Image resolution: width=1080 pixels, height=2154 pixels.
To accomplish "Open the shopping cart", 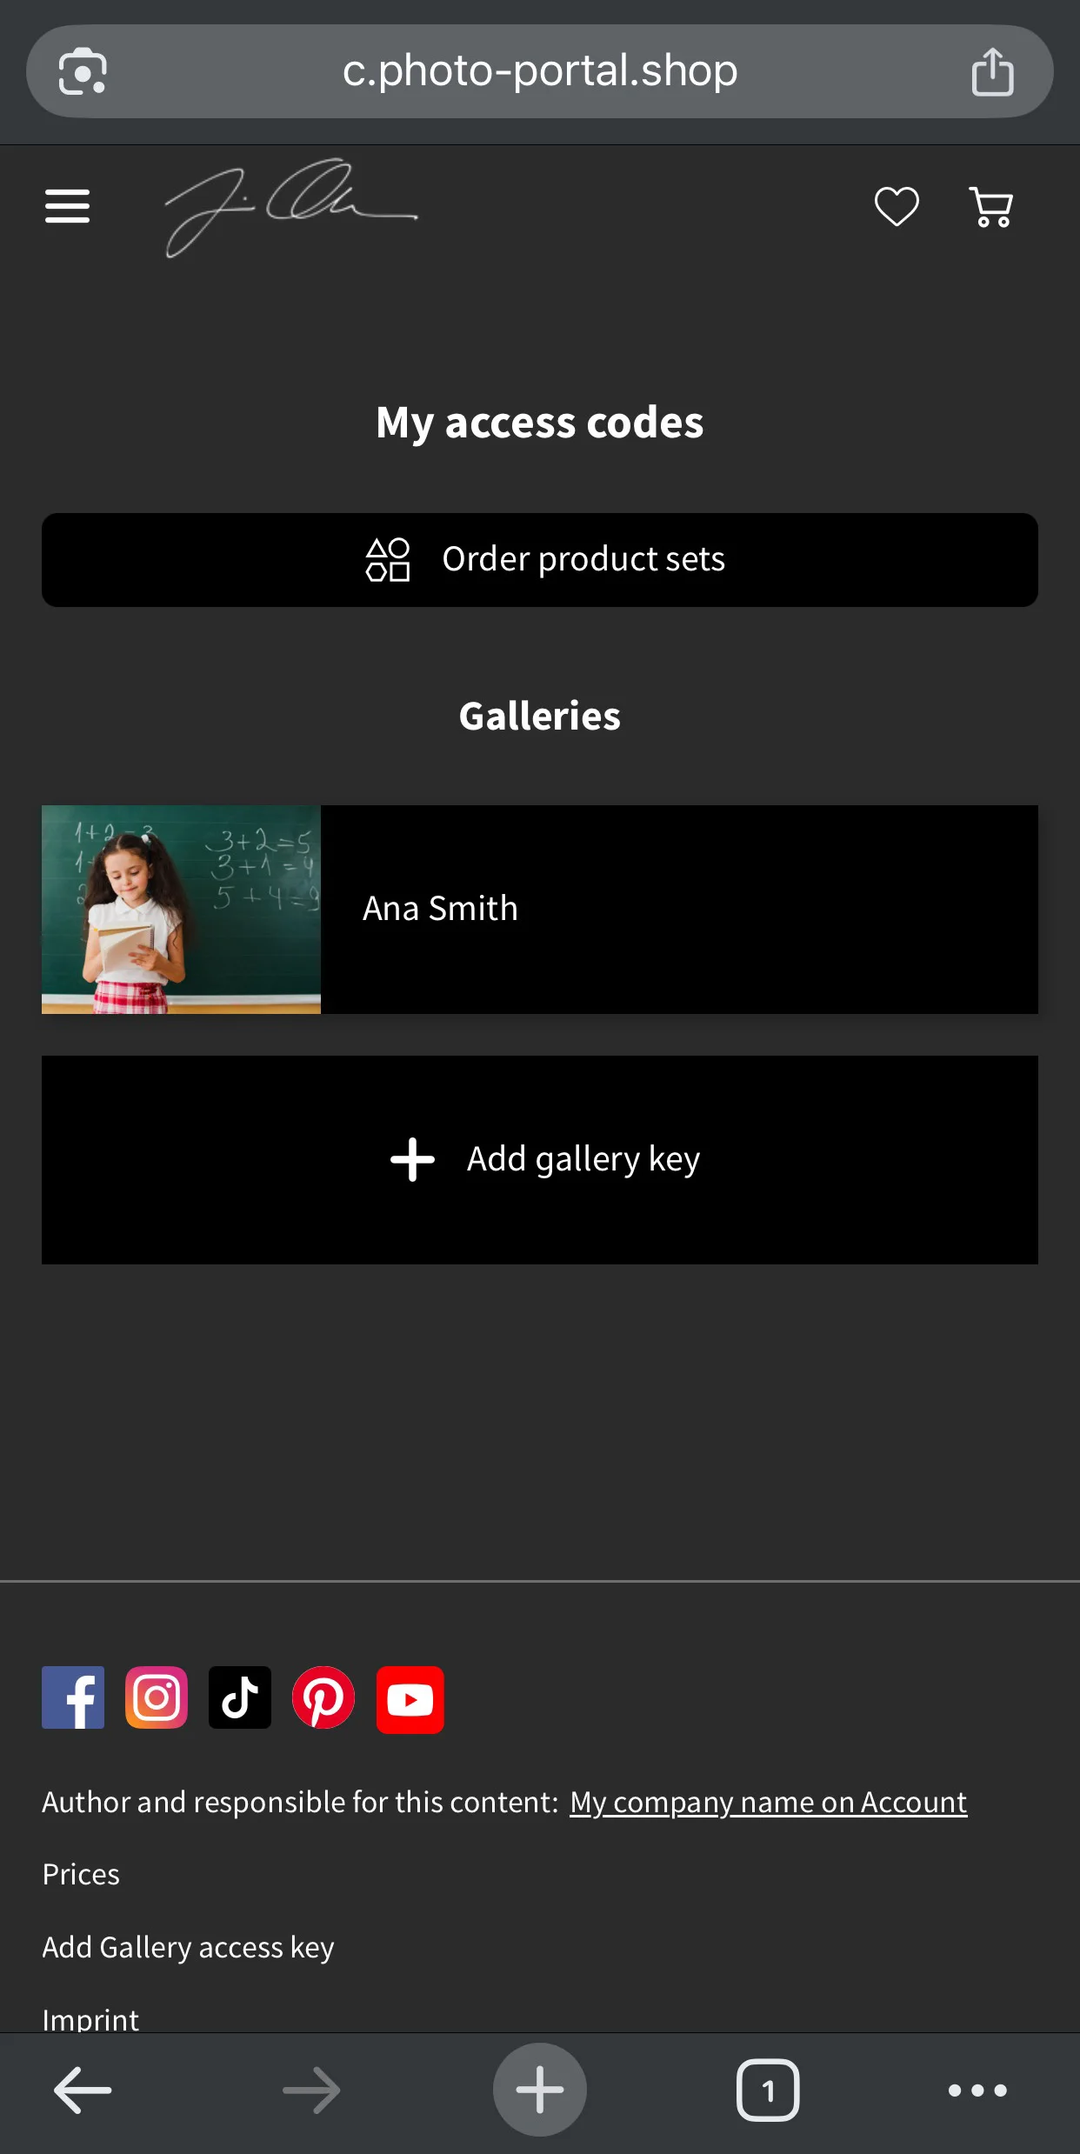I will (x=991, y=207).
